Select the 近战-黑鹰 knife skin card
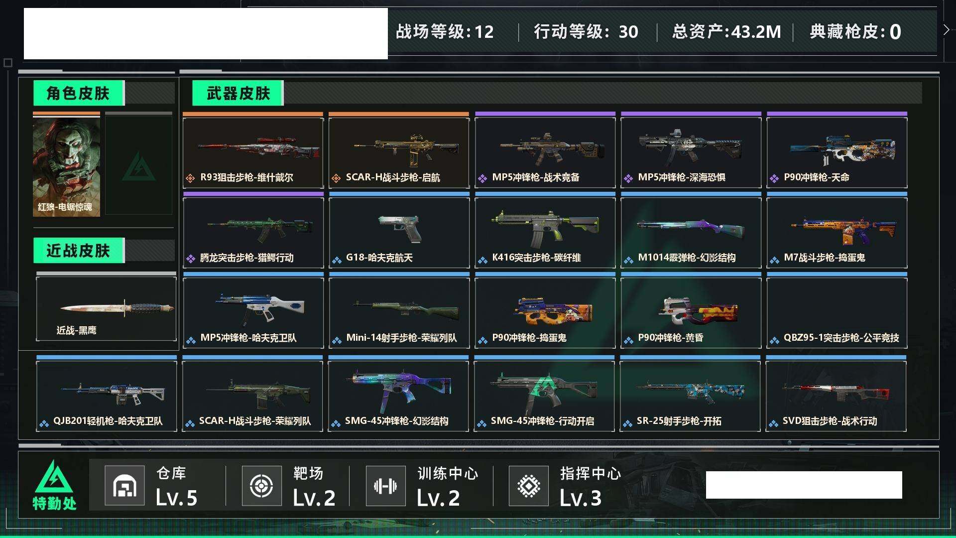Viewport: 956px width, 538px height. pos(106,308)
